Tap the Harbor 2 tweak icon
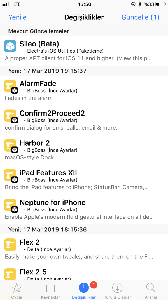168x300 pixels. click(x=10, y=145)
